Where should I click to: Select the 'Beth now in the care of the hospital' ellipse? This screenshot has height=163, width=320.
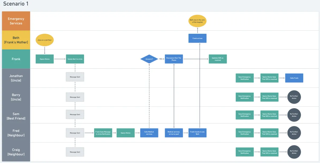(198, 21)
